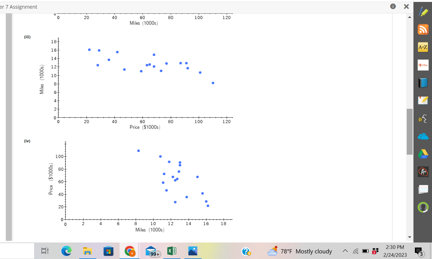Open the pen and highlighter tool

pyautogui.click(x=423, y=12)
